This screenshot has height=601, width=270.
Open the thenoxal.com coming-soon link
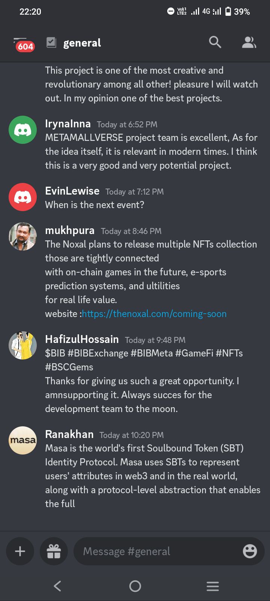[154, 314]
